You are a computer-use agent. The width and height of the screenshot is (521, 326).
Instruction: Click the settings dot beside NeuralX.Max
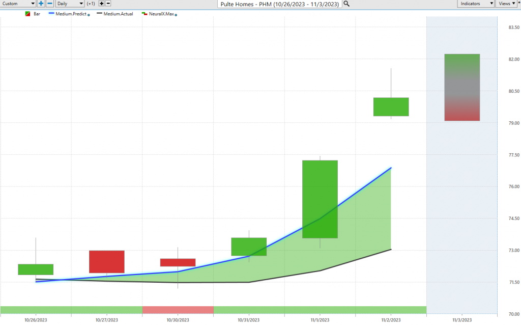[176, 15]
